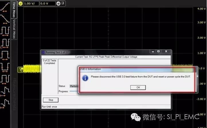The image size is (207, 128).
Task: Pick the negative pulse width measurement icon
Action: (x=5, y=68)
